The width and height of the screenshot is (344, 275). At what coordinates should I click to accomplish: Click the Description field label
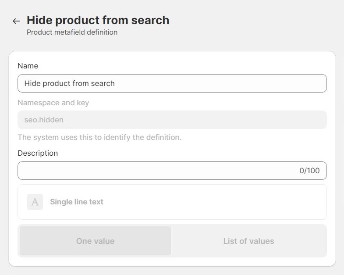pos(38,153)
